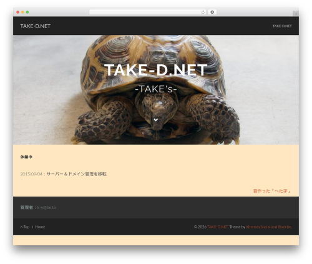This screenshot has width=312, height=264.
Task: Click the 休止中 heading text
Action: click(x=26, y=157)
